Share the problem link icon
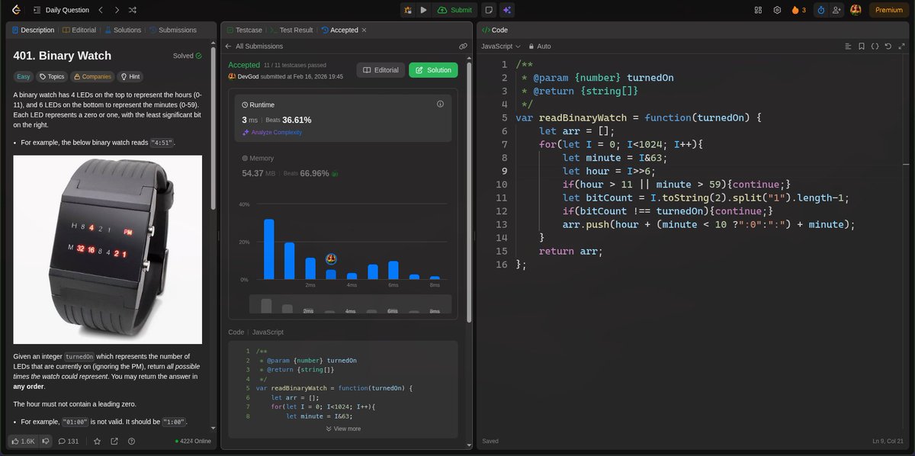This screenshot has width=915, height=456. pyautogui.click(x=114, y=441)
